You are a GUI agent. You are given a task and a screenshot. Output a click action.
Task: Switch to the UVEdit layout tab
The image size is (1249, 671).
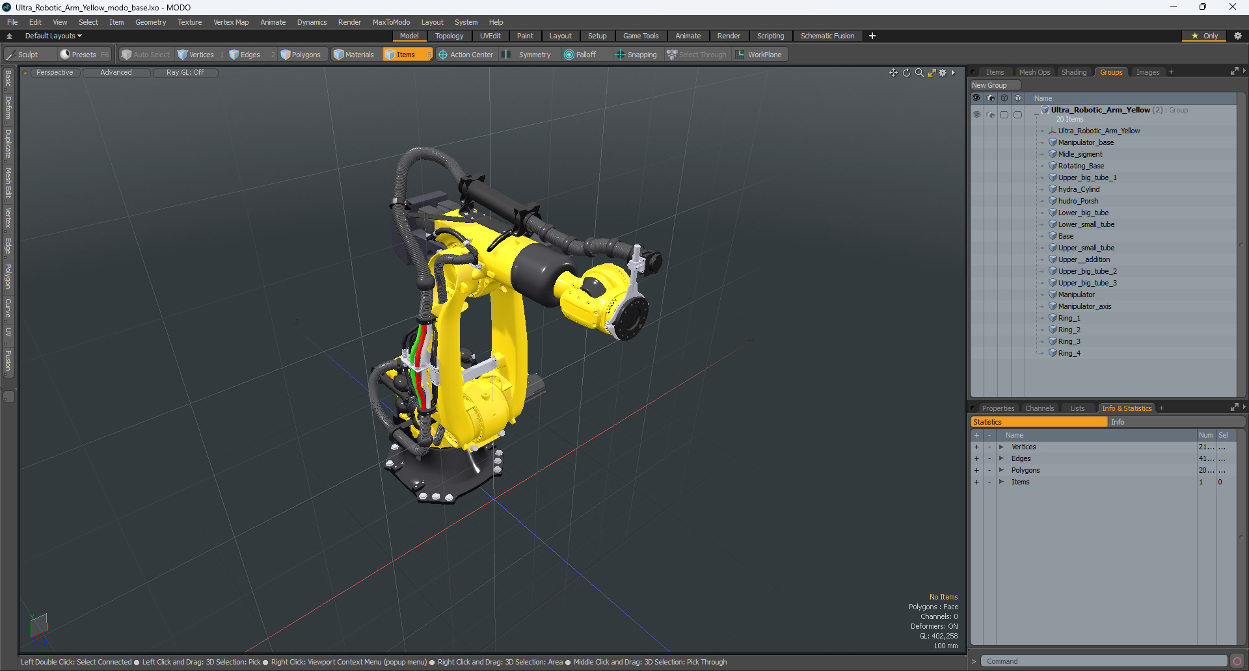[490, 36]
